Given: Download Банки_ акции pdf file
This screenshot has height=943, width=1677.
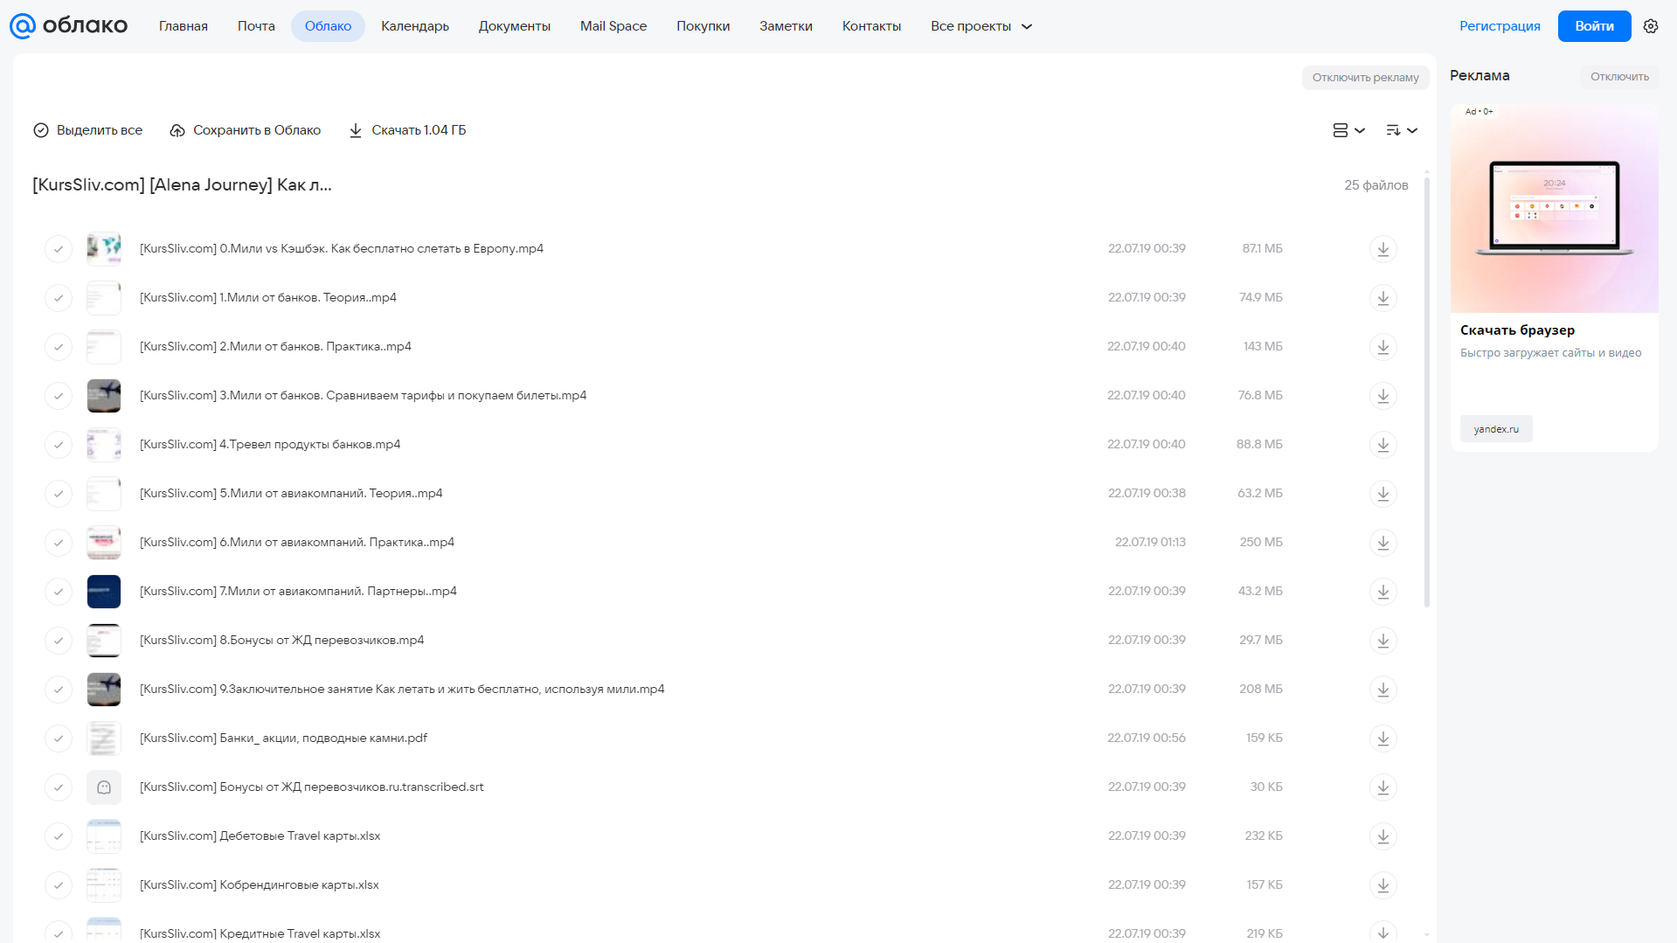Looking at the screenshot, I should [x=1382, y=738].
